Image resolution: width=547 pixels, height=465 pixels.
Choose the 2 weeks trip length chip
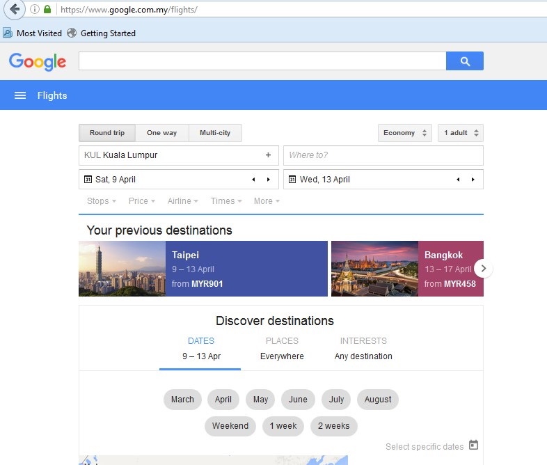(334, 426)
